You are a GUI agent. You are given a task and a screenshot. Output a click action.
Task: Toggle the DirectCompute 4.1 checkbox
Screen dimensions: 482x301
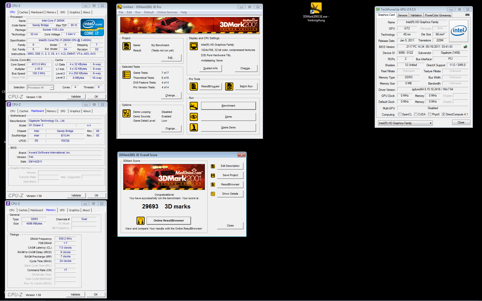pos(444,114)
